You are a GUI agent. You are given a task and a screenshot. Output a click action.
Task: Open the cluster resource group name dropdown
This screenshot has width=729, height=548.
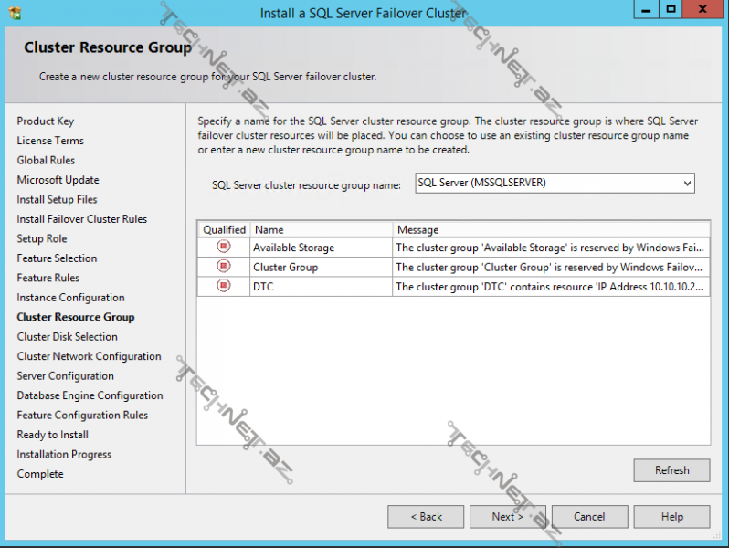click(x=686, y=184)
